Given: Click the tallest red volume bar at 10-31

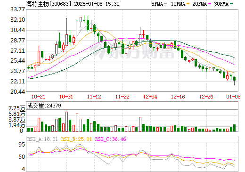Looking at the screenshot, I should click(66, 122).
